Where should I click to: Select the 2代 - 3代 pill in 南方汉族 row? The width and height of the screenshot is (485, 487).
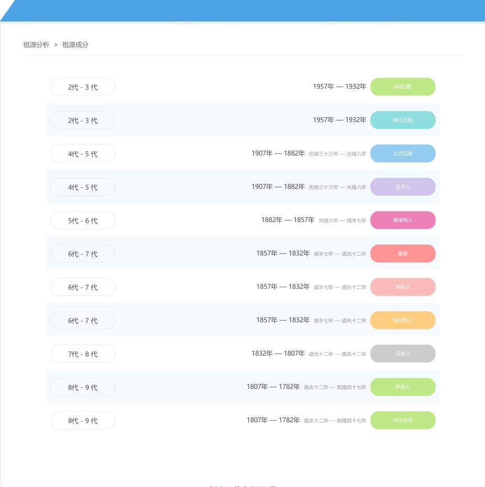[x=83, y=120]
